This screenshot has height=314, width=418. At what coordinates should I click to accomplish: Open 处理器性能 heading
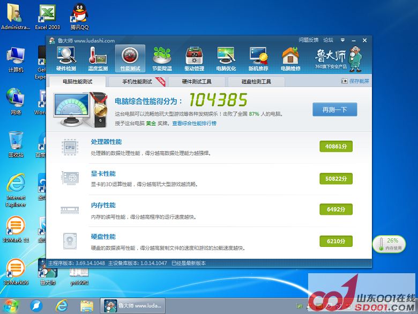pyautogui.click(x=106, y=142)
